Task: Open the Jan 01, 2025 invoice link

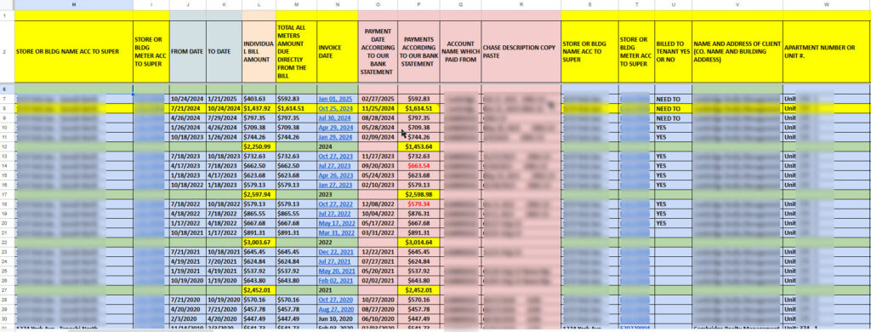Action: (x=335, y=99)
